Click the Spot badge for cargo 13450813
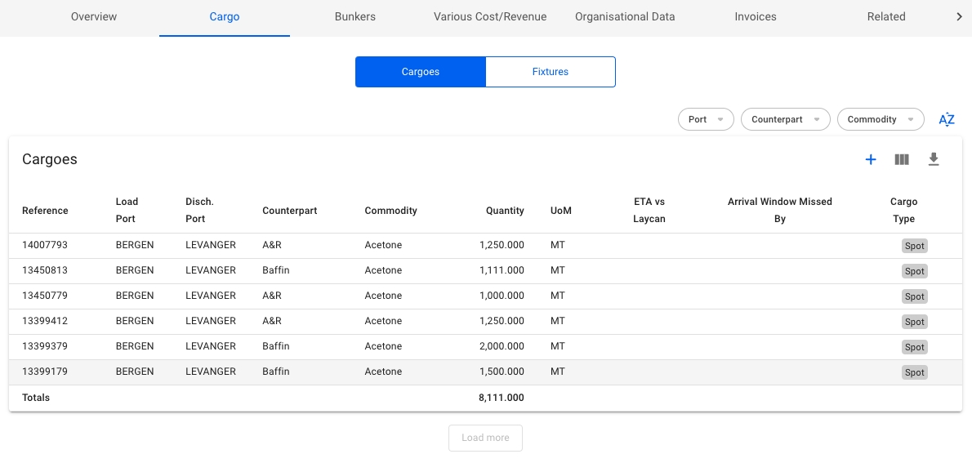972x463 pixels. point(914,271)
